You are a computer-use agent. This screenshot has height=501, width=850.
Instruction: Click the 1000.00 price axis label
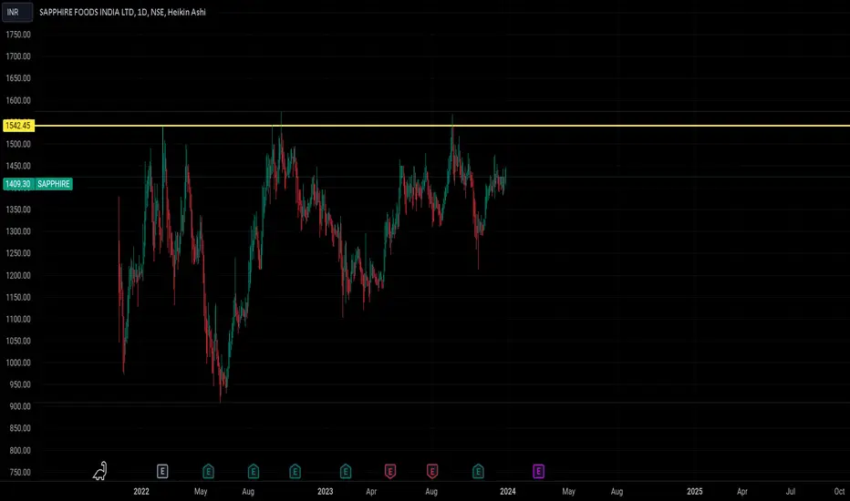coord(18,363)
